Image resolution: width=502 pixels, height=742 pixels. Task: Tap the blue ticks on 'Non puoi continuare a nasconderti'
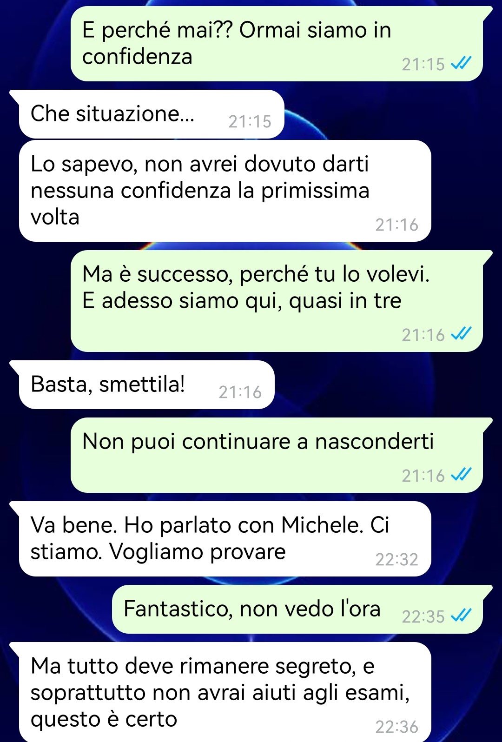(462, 474)
